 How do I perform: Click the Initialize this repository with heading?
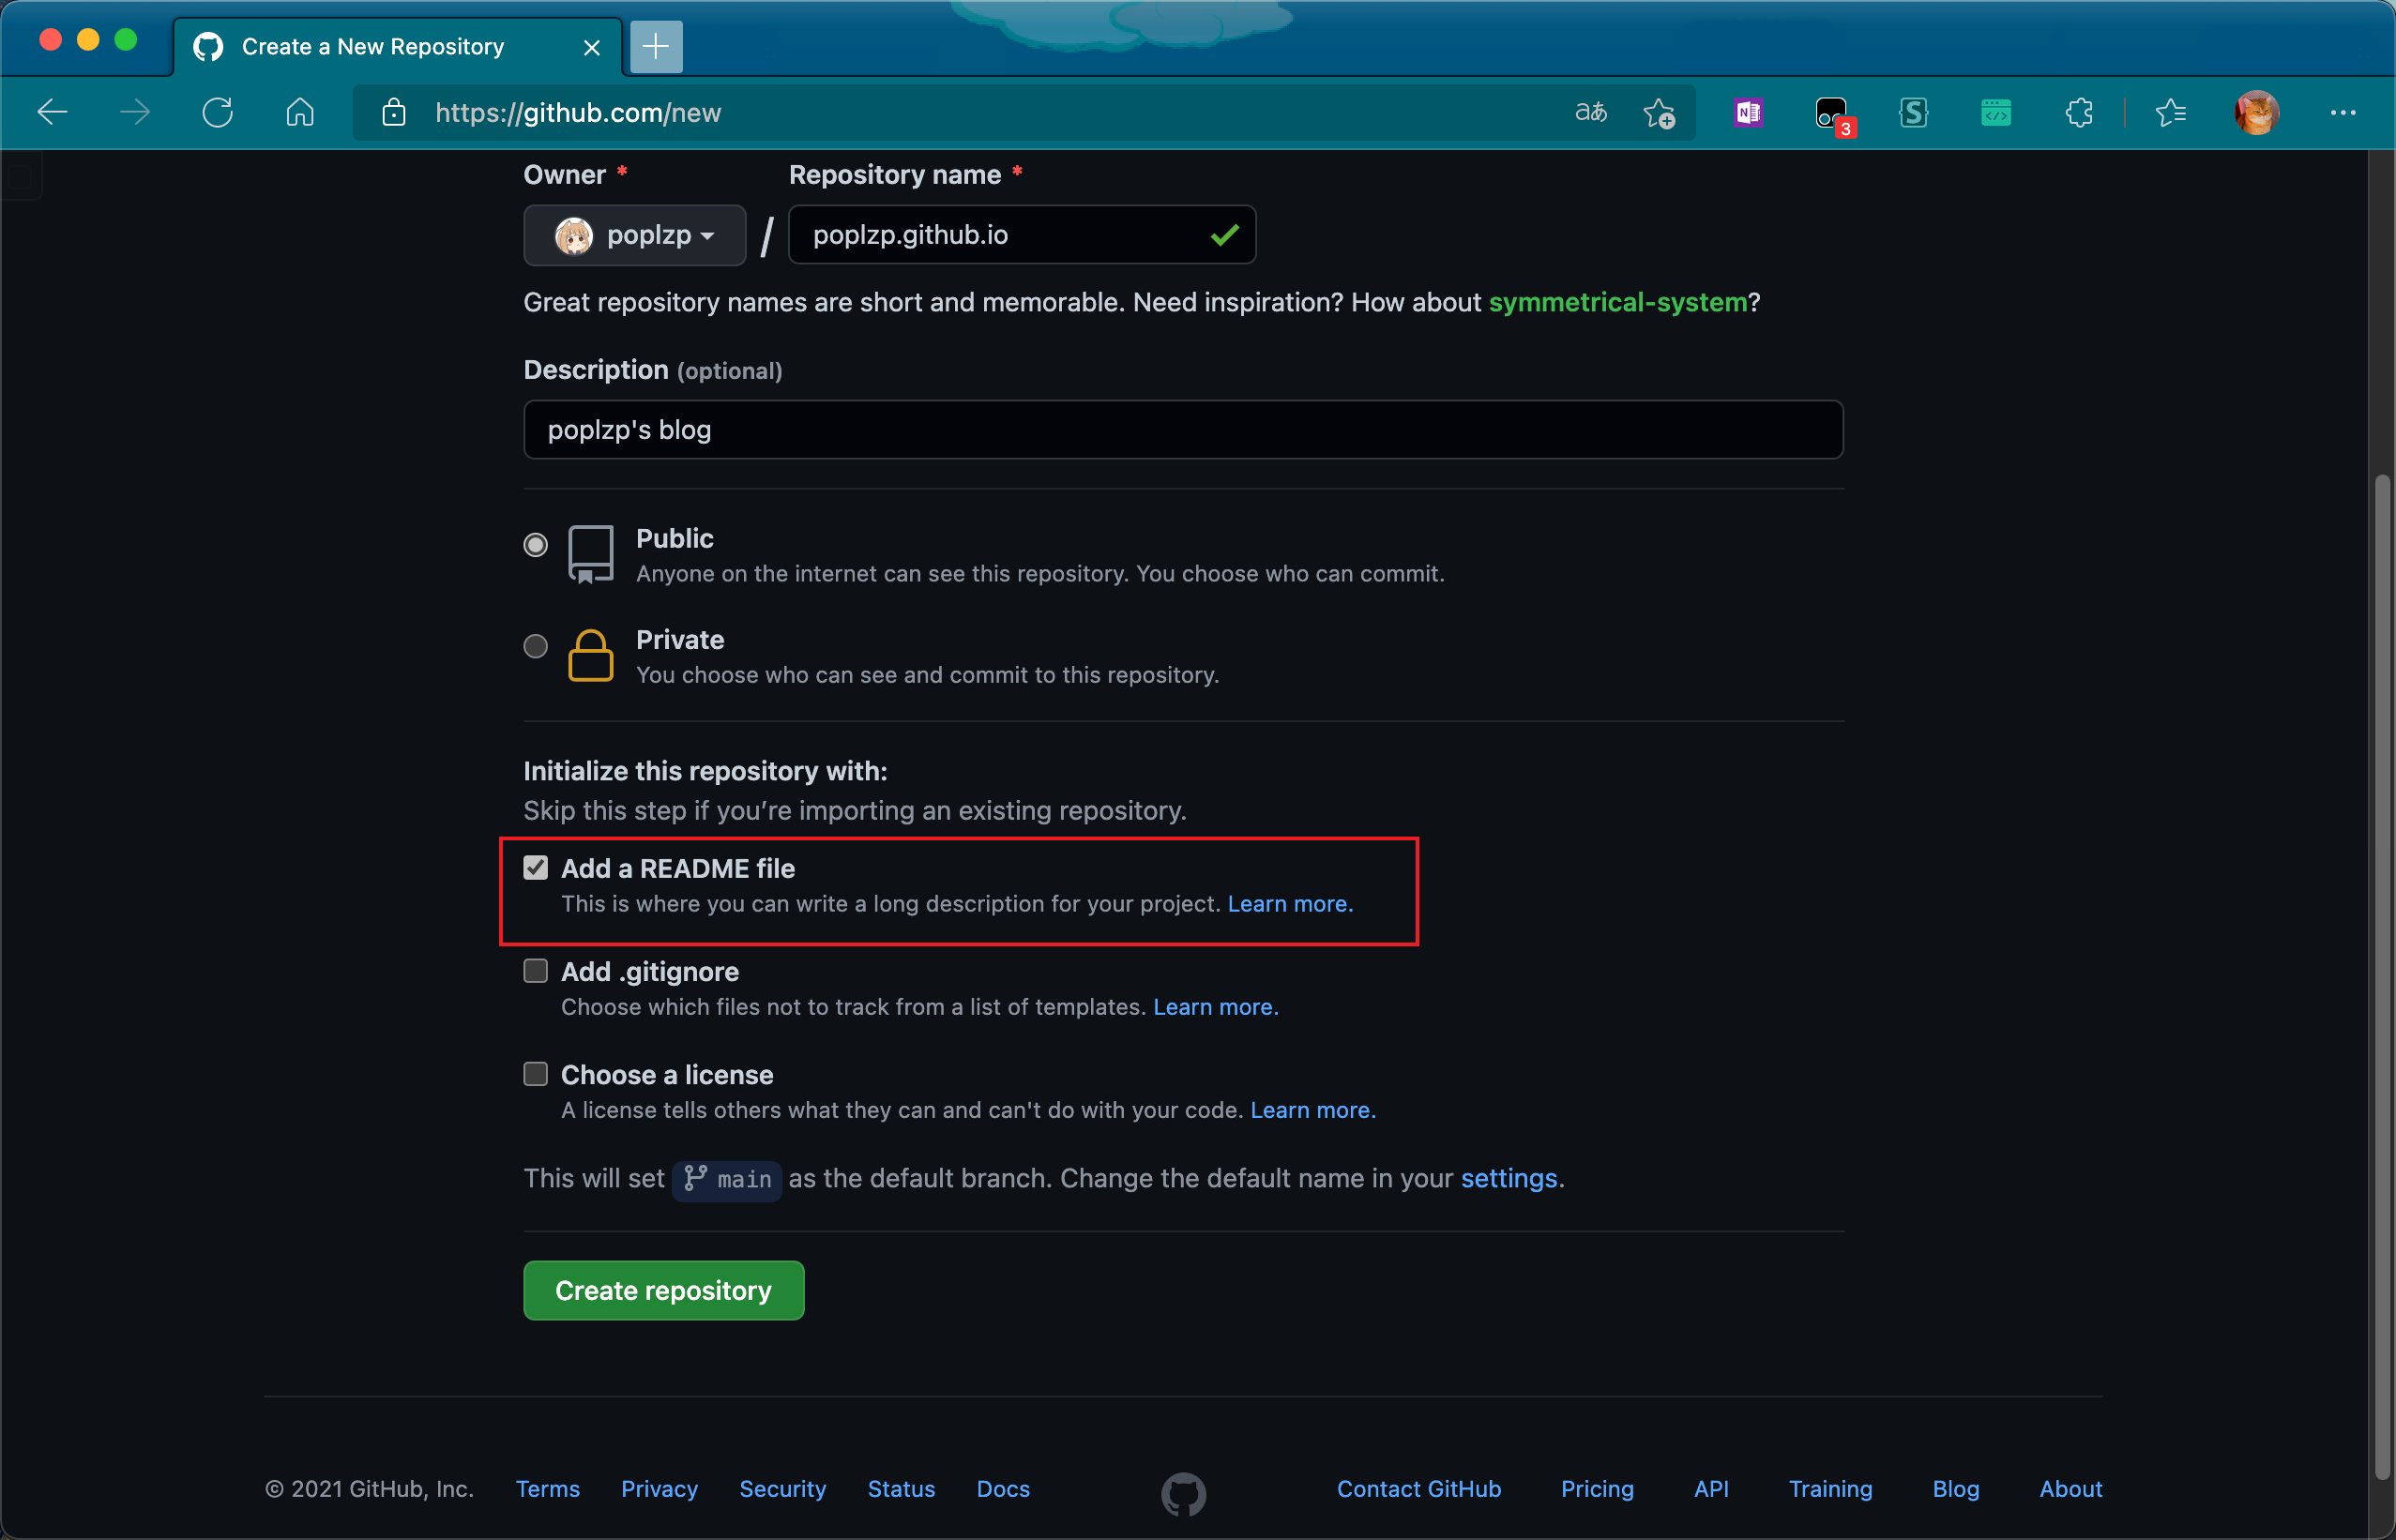(x=705, y=771)
